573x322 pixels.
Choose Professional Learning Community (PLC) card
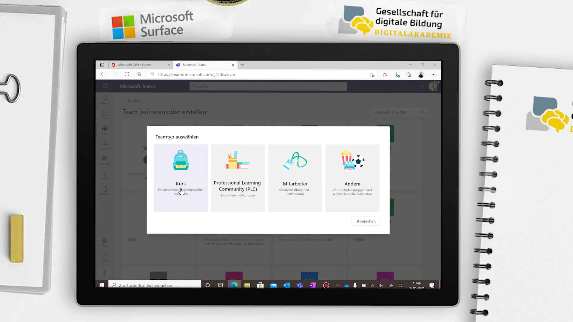238,178
